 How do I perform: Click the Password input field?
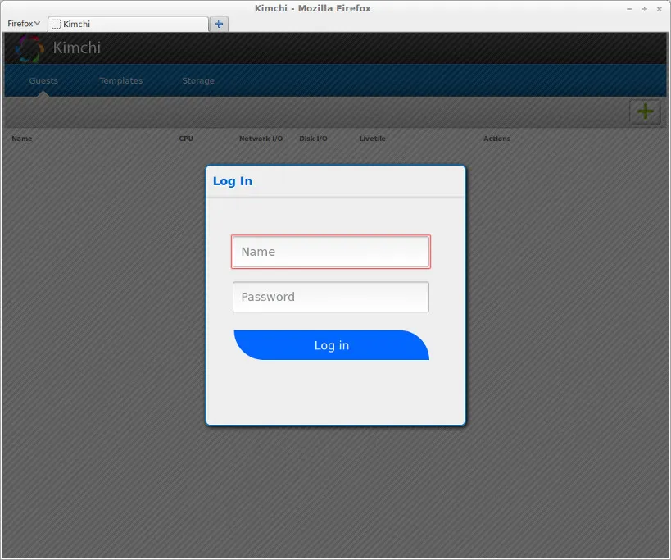[x=330, y=297]
